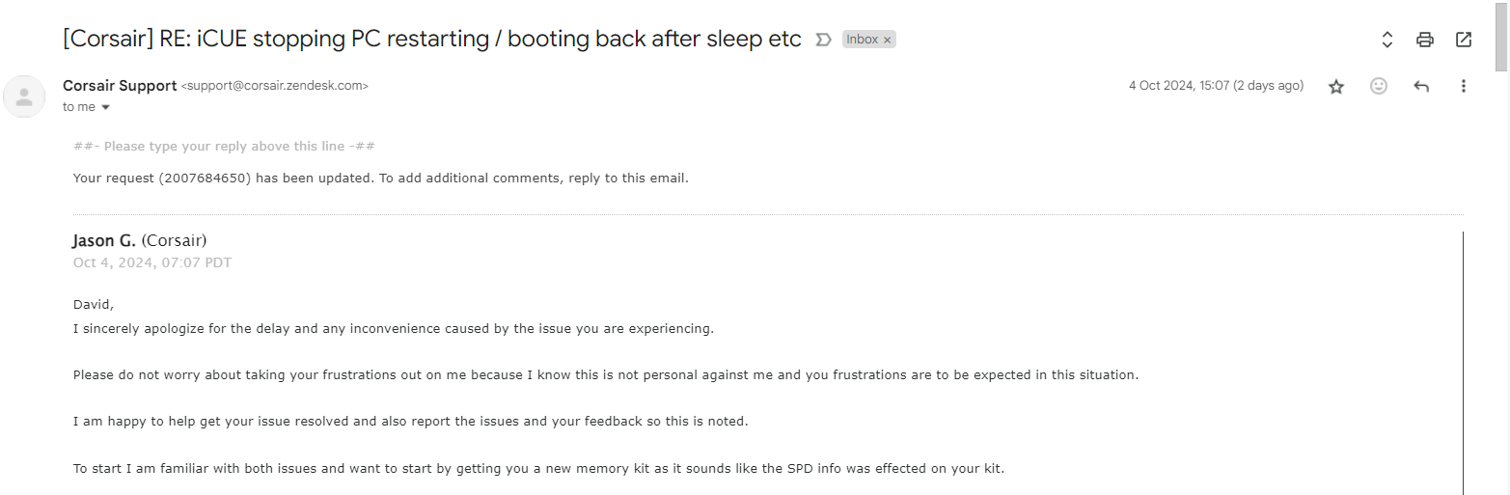Open the email in a new window

coord(1464,40)
